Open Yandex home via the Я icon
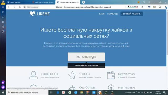The image size is (168, 95). coord(14,7)
